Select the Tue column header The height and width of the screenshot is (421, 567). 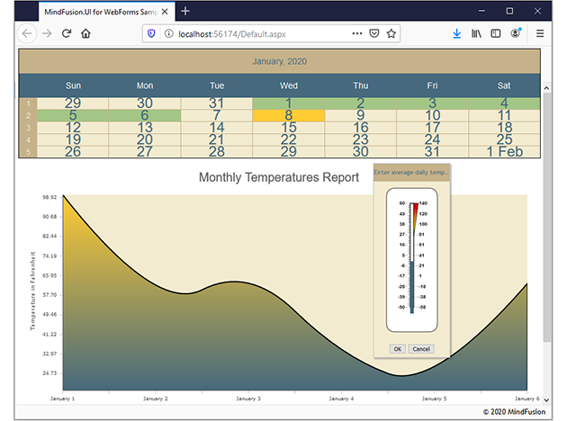[217, 85]
